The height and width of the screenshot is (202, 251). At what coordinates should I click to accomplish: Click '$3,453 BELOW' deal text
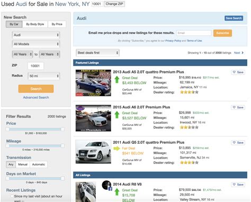pos(135,83)
